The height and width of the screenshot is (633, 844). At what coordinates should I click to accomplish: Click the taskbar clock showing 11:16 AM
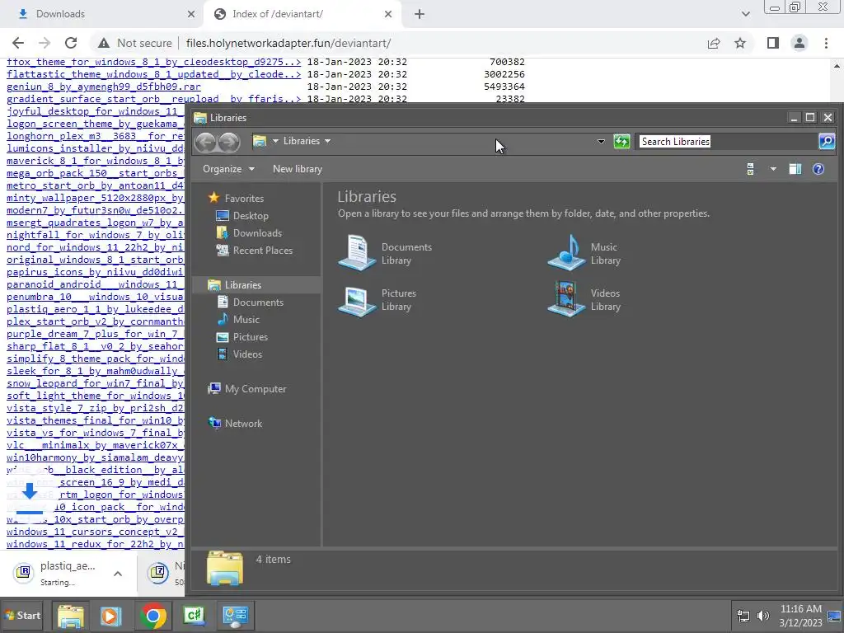click(801, 616)
